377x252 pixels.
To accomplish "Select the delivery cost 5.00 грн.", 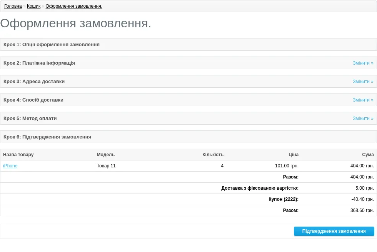I will coord(365,188).
